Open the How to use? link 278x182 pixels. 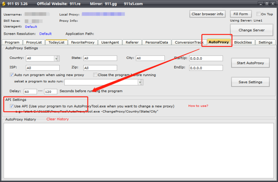pyautogui.click(x=198, y=106)
